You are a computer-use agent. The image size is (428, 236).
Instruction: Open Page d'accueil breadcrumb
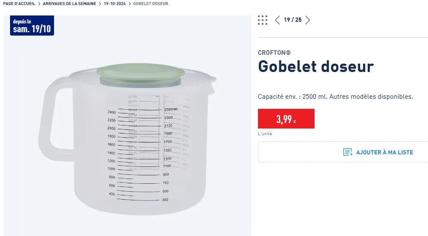(19, 3)
